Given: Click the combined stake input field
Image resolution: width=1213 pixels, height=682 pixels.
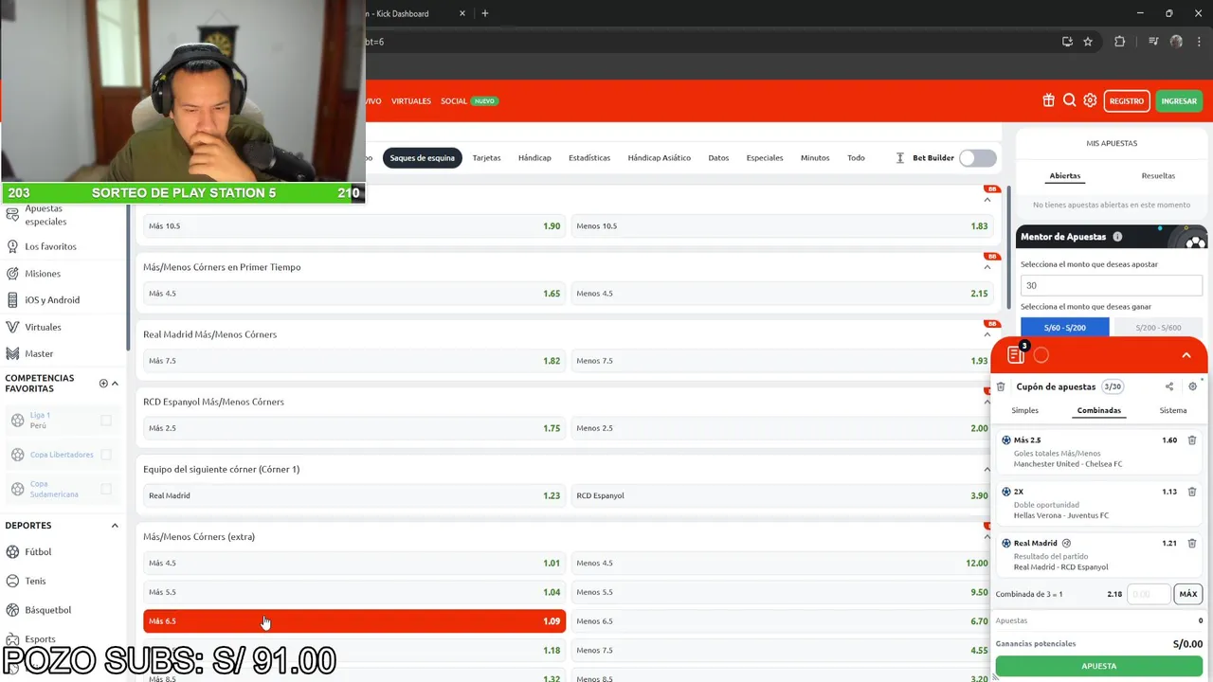Looking at the screenshot, I should tap(1149, 594).
